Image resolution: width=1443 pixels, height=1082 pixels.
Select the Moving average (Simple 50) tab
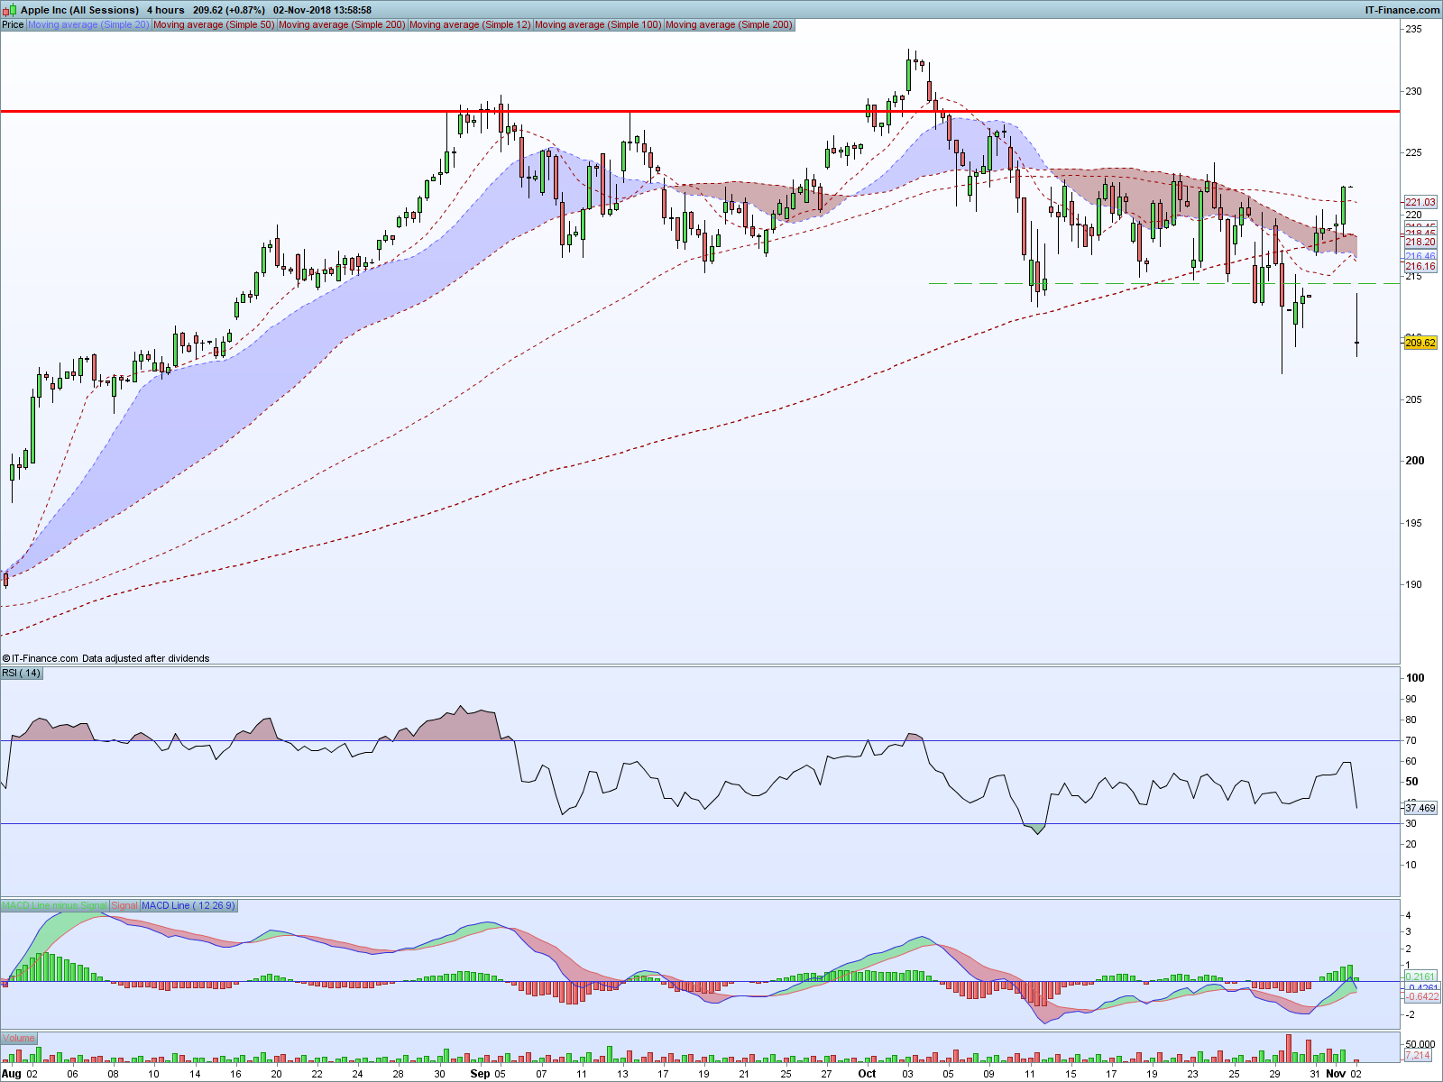[214, 24]
